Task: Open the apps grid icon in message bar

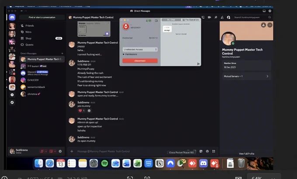Action: 214,151
